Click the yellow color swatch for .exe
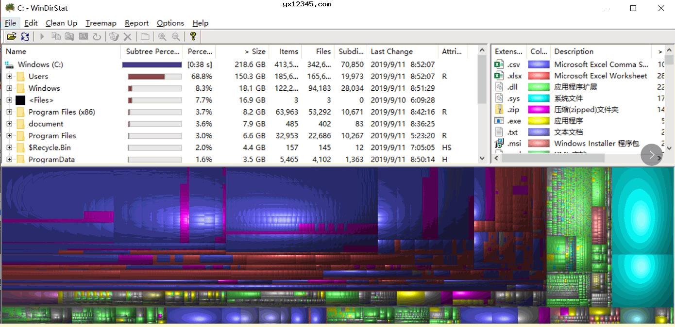The height and width of the screenshot is (327, 675). coord(539,121)
